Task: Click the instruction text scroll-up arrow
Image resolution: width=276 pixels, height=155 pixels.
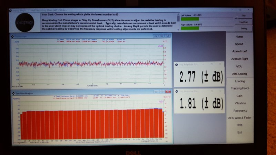Action: pos(178,14)
